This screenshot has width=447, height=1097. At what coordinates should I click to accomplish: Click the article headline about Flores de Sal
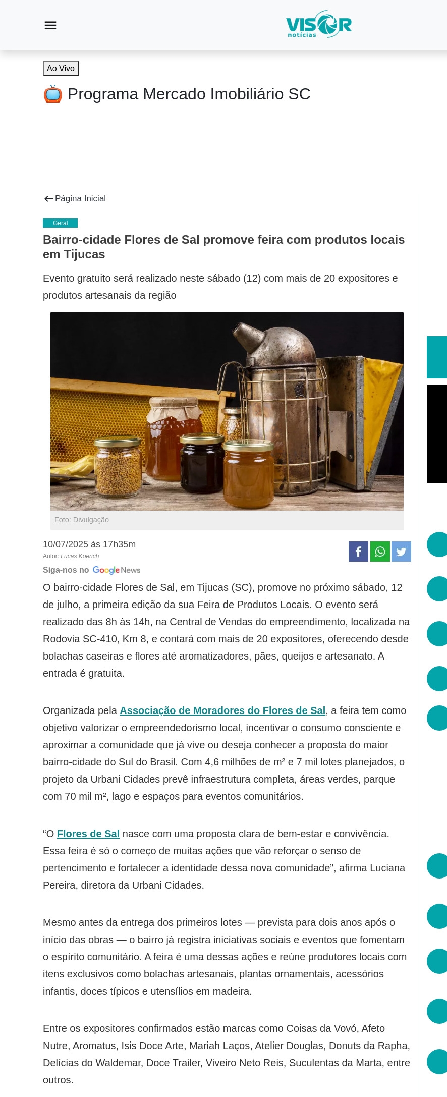pos(224,247)
